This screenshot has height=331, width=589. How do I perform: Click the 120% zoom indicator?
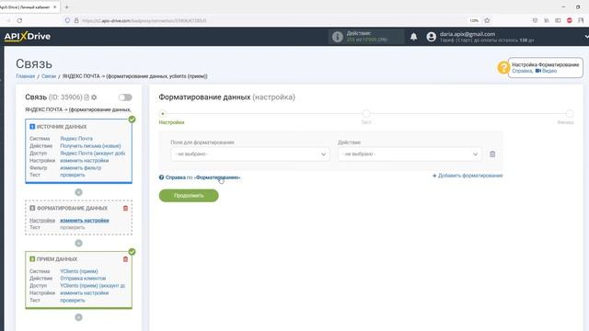tap(474, 20)
